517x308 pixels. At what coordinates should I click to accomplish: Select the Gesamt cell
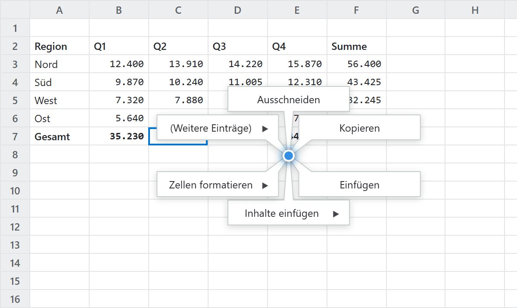tap(59, 136)
